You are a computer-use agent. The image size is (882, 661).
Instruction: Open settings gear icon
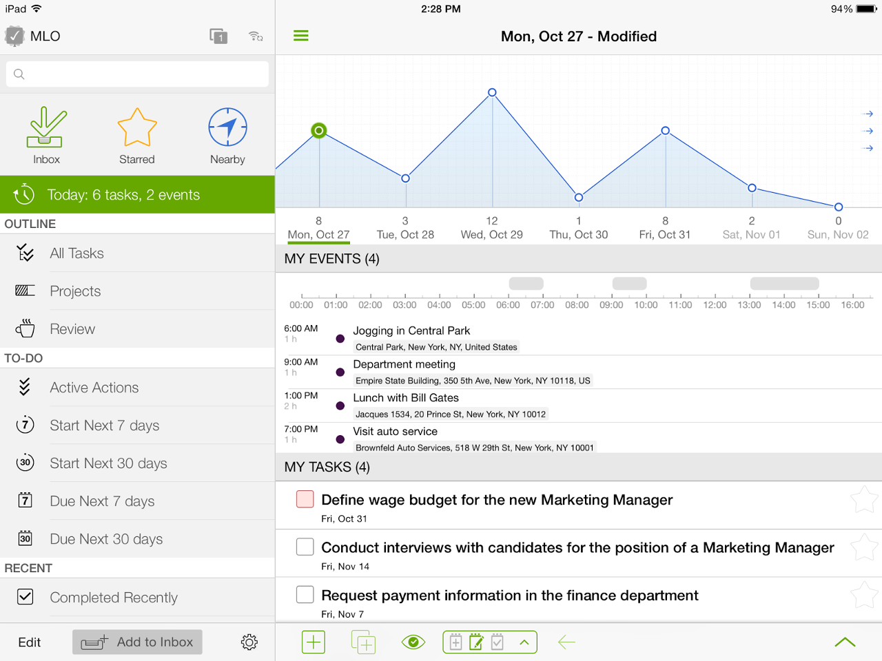pyautogui.click(x=249, y=642)
